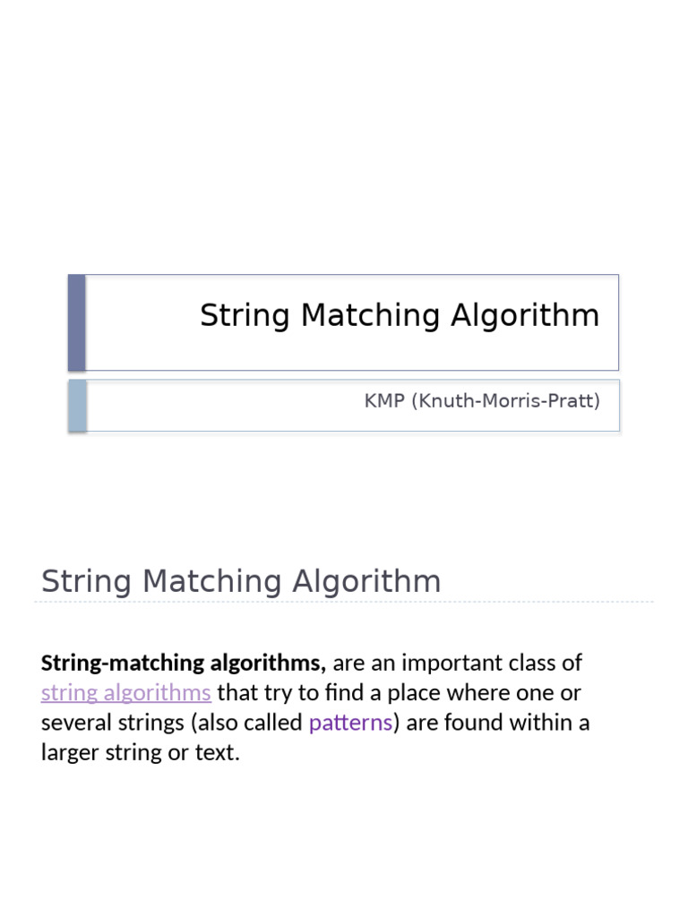Click the dark blue title accent bar
This screenshot has height=917, width=688.
(77, 322)
